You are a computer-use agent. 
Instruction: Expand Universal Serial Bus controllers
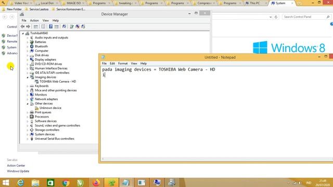pyautogui.click(x=28, y=139)
